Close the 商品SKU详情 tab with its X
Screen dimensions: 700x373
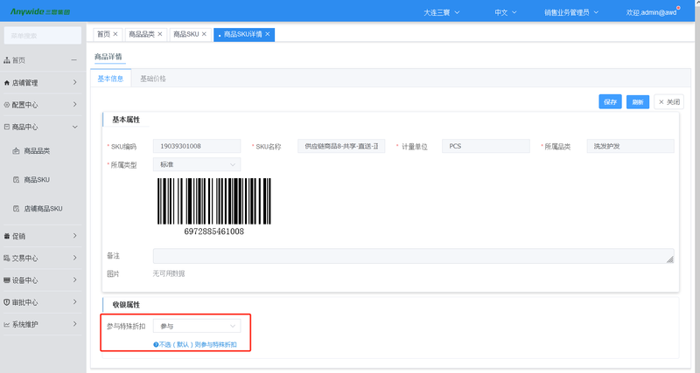268,34
